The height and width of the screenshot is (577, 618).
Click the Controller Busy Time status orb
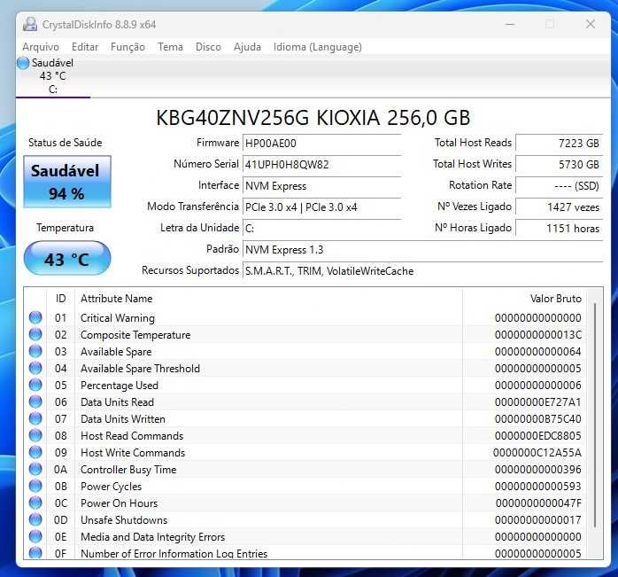pyautogui.click(x=35, y=469)
